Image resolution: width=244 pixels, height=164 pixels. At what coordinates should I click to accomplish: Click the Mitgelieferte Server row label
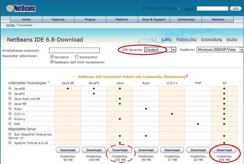pyautogui.click(x=22, y=129)
